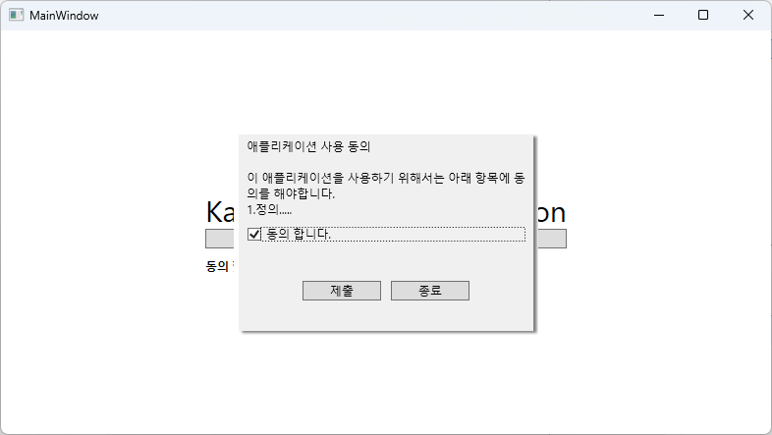
Task: Exit using the 종료 button
Action: pyautogui.click(x=430, y=291)
